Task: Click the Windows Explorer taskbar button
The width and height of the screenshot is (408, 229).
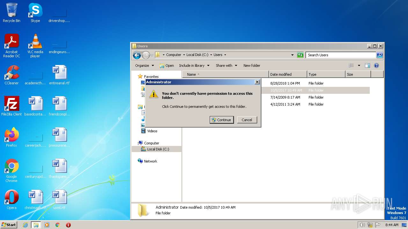Action: [36, 225]
